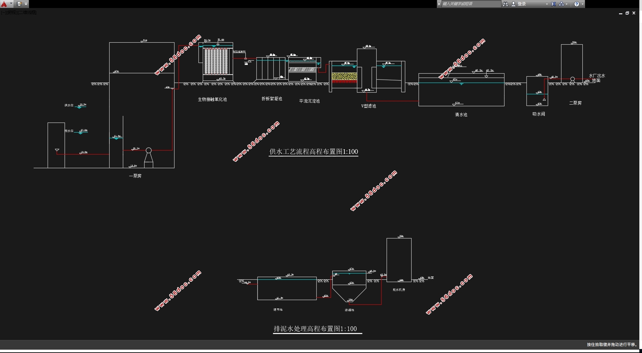Open the AutoCAD application menu

(x=4, y=4)
